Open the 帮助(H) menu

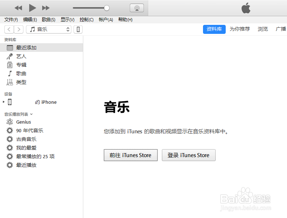125,19
